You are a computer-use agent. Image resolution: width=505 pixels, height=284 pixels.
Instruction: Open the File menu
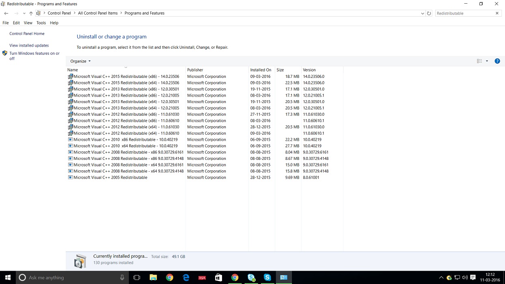[6, 23]
